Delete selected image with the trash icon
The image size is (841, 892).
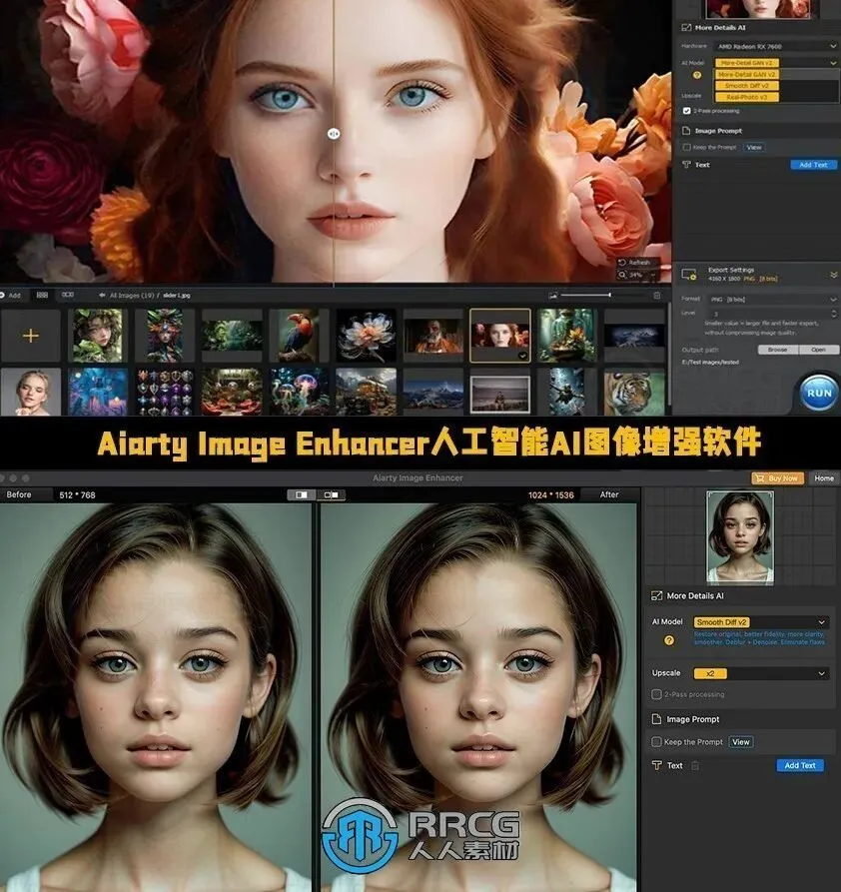(657, 296)
